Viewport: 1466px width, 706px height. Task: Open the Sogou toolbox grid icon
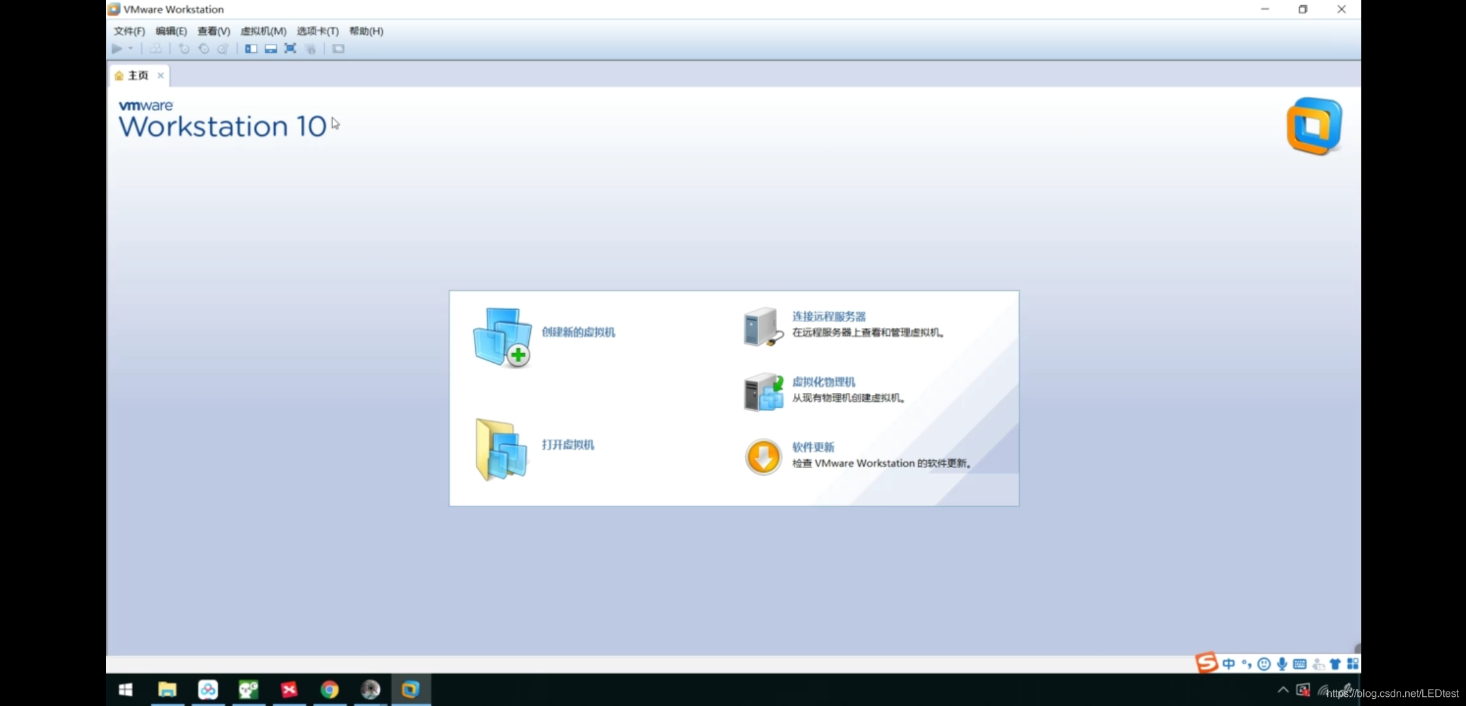1353,664
